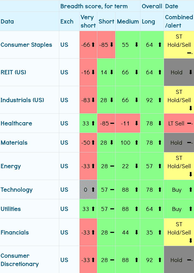
Task: Click up arrow in Technology Buy cell
Action: click(x=191, y=190)
